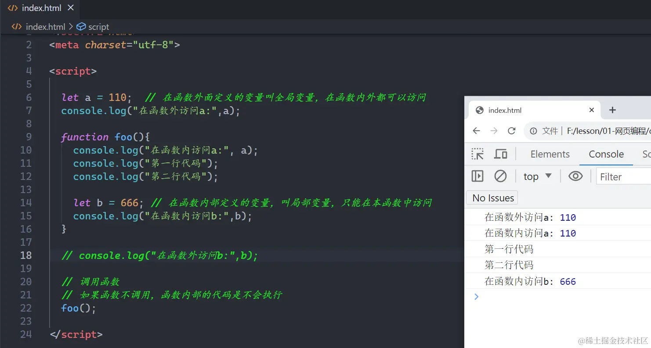Reload the browser page
This screenshot has width=651, height=348.
click(511, 131)
